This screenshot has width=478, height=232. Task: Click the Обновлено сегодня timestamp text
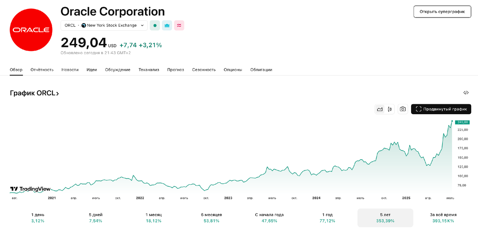96,53
